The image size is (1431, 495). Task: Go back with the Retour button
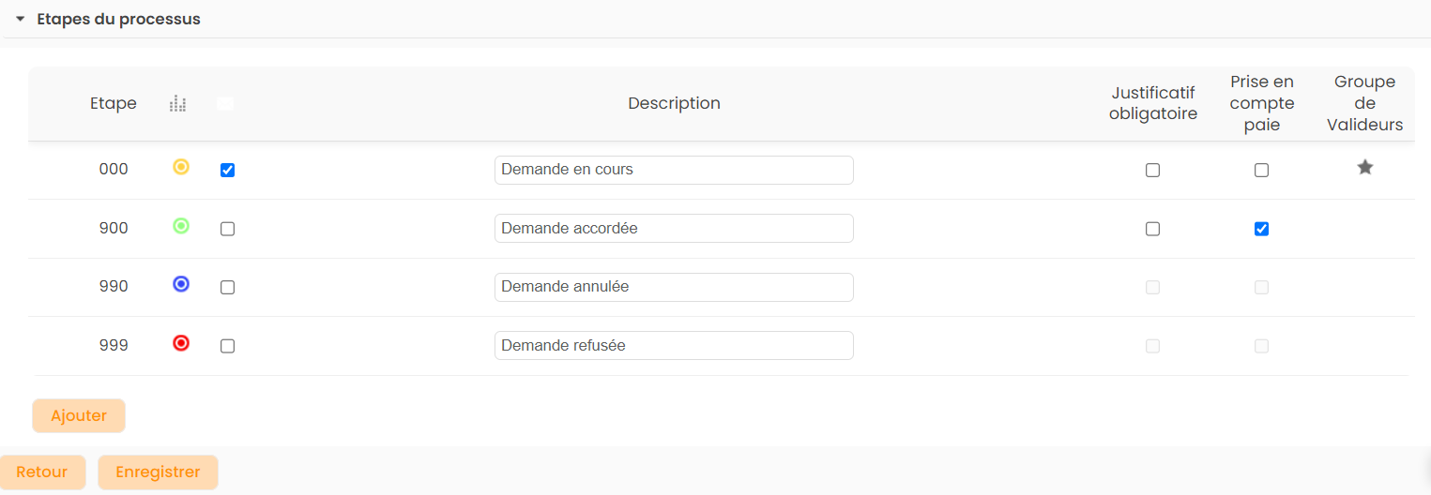(42, 472)
